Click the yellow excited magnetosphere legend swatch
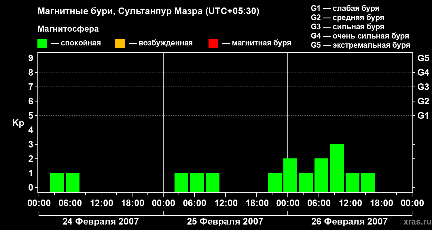 point(120,43)
